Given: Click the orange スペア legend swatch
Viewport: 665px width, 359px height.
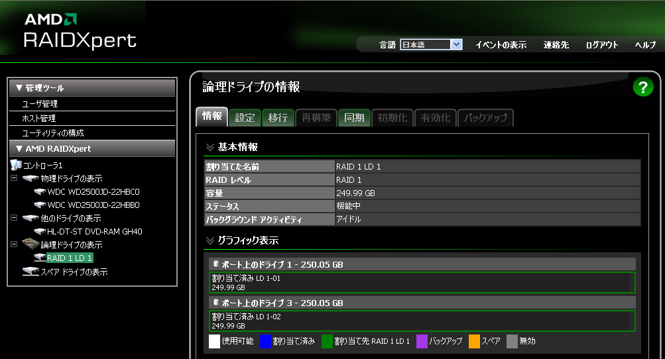Looking at the screenshot, I should point(474,341).
